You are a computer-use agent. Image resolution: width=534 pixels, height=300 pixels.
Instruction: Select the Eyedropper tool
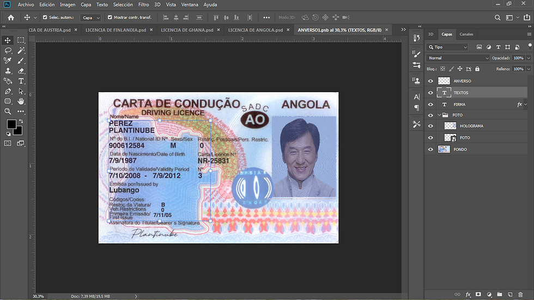tap(8, 60)
